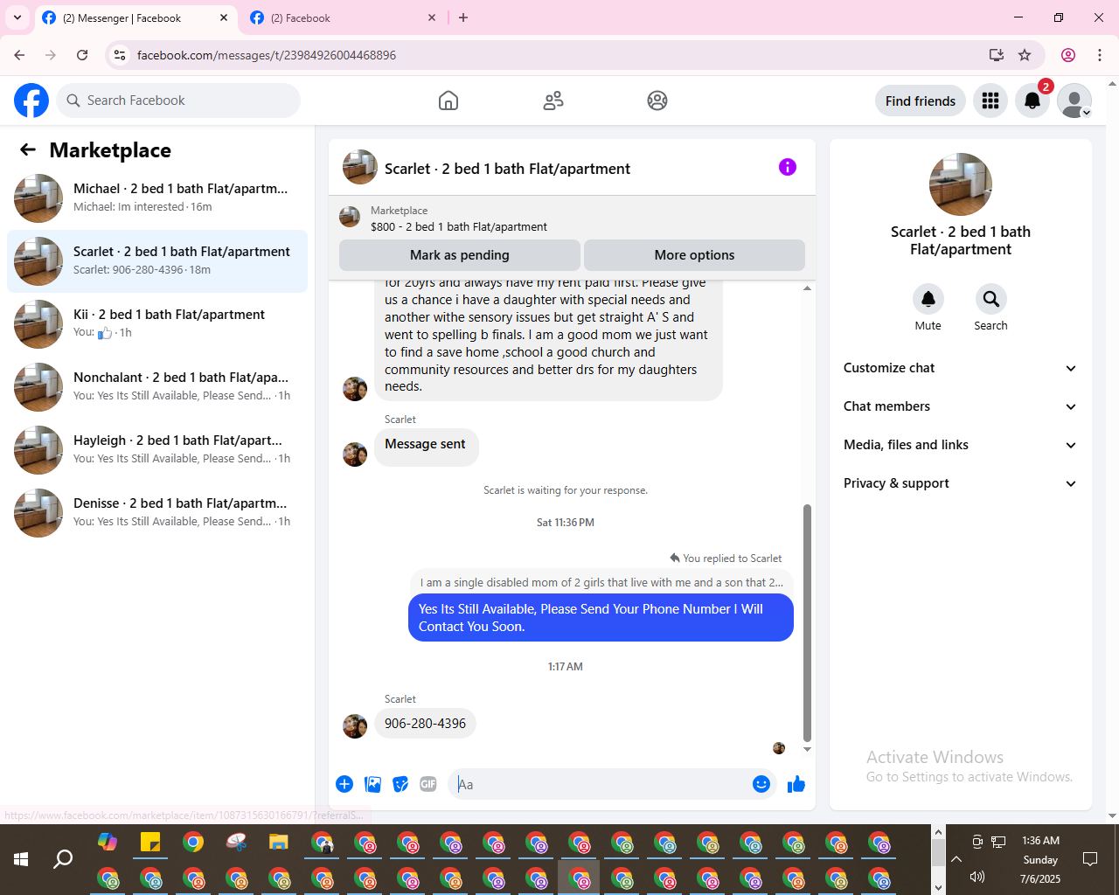This screenshot has height=895, width=1119.
Task: Open the Kii conversation
Action: [157, 324]
